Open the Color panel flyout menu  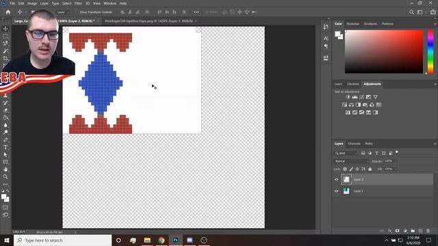pos(435,24)
